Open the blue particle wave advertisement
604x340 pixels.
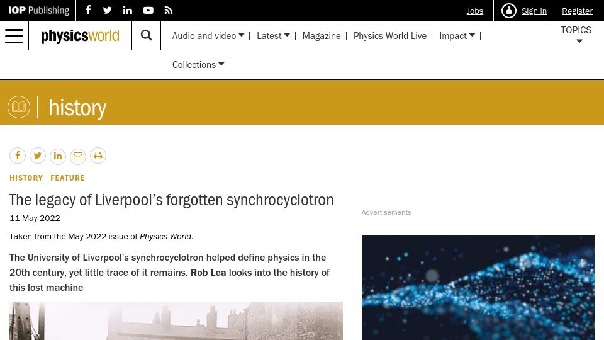pyautogui.click(x=478, y=288)
